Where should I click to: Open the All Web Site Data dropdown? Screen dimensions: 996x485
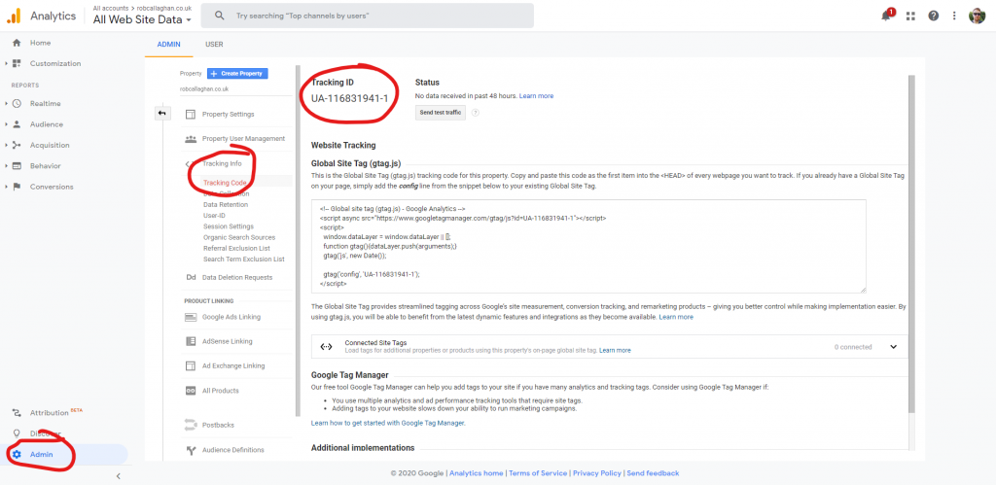pos(142,19)
